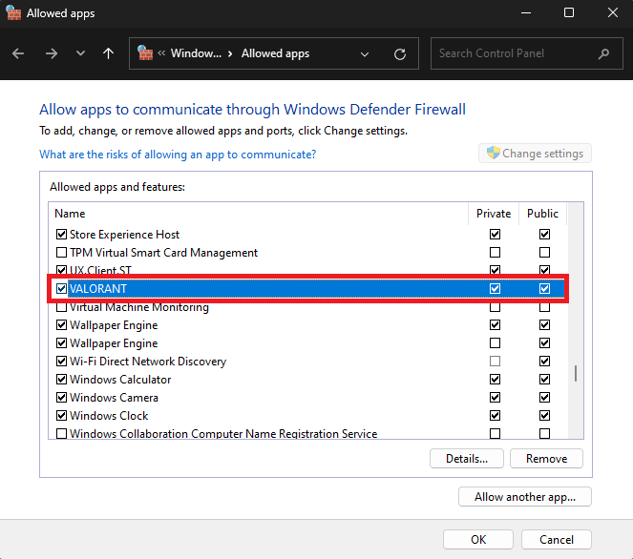The height and width of the screenshot is (559, 633).
Task: Click the Back navigation arrow
Action: point(18,54)
